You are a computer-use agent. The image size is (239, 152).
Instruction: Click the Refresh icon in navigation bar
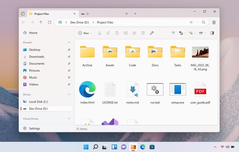pos(50,22)
